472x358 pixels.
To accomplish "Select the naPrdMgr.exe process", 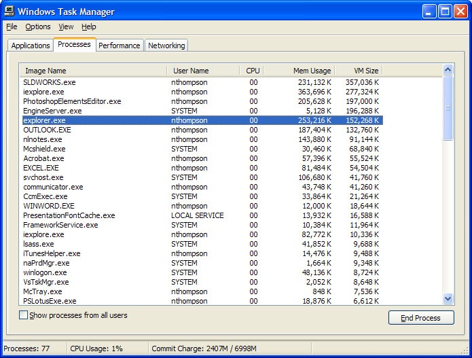I will click(x=202, y=263).
